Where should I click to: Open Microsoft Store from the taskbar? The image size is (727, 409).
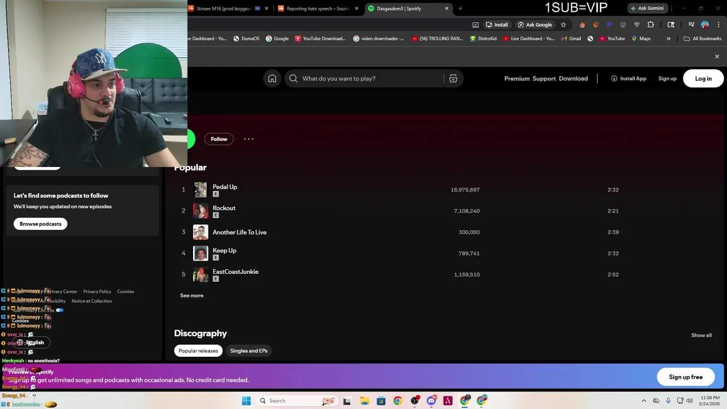click(381, 400)
